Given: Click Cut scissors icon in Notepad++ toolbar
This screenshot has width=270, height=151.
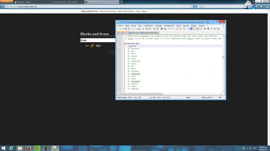Looking at the screenshot, I should [x=143, y=29].
